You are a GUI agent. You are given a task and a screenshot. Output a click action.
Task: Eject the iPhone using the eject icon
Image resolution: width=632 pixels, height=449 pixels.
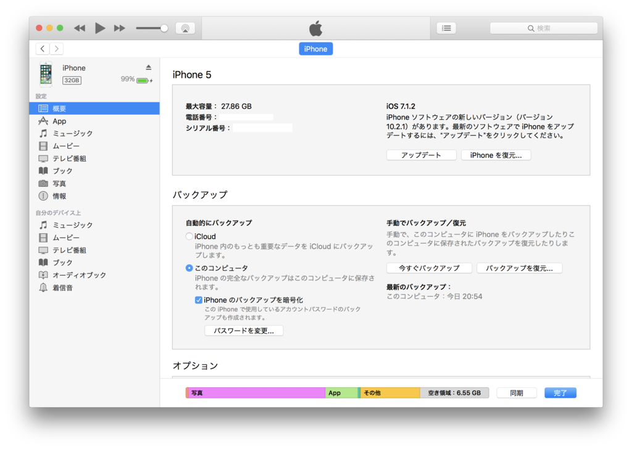(x=148, y=67)
